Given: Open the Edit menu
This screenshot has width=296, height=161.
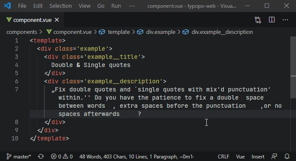Looking at the screenshot, I should click(x=38, y=6).
